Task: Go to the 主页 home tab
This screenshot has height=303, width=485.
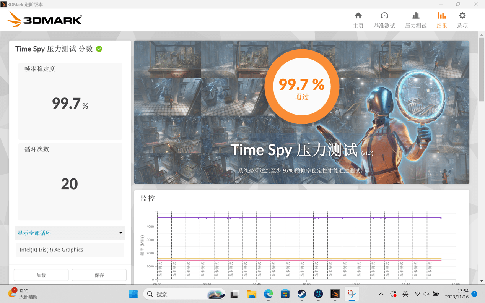Action: point(358,20)
